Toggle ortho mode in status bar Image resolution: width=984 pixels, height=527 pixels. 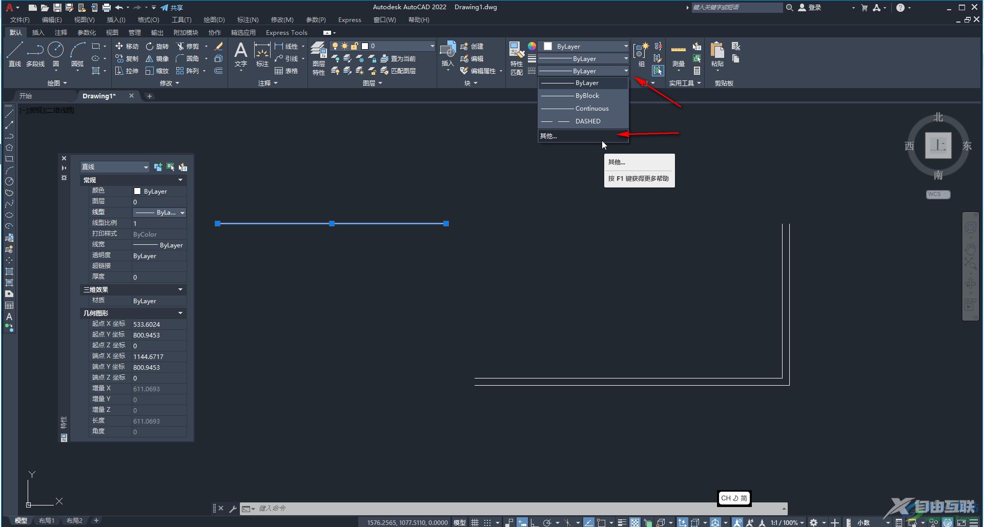click(x=534, y=522)
